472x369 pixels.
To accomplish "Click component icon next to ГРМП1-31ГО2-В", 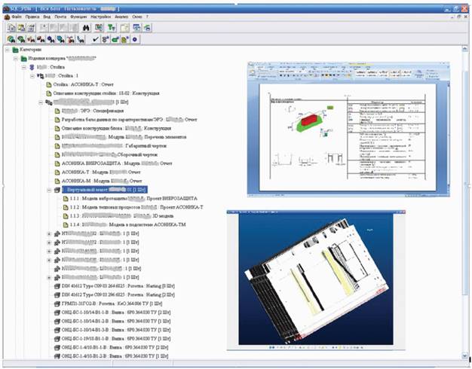I will pos(56,302).
